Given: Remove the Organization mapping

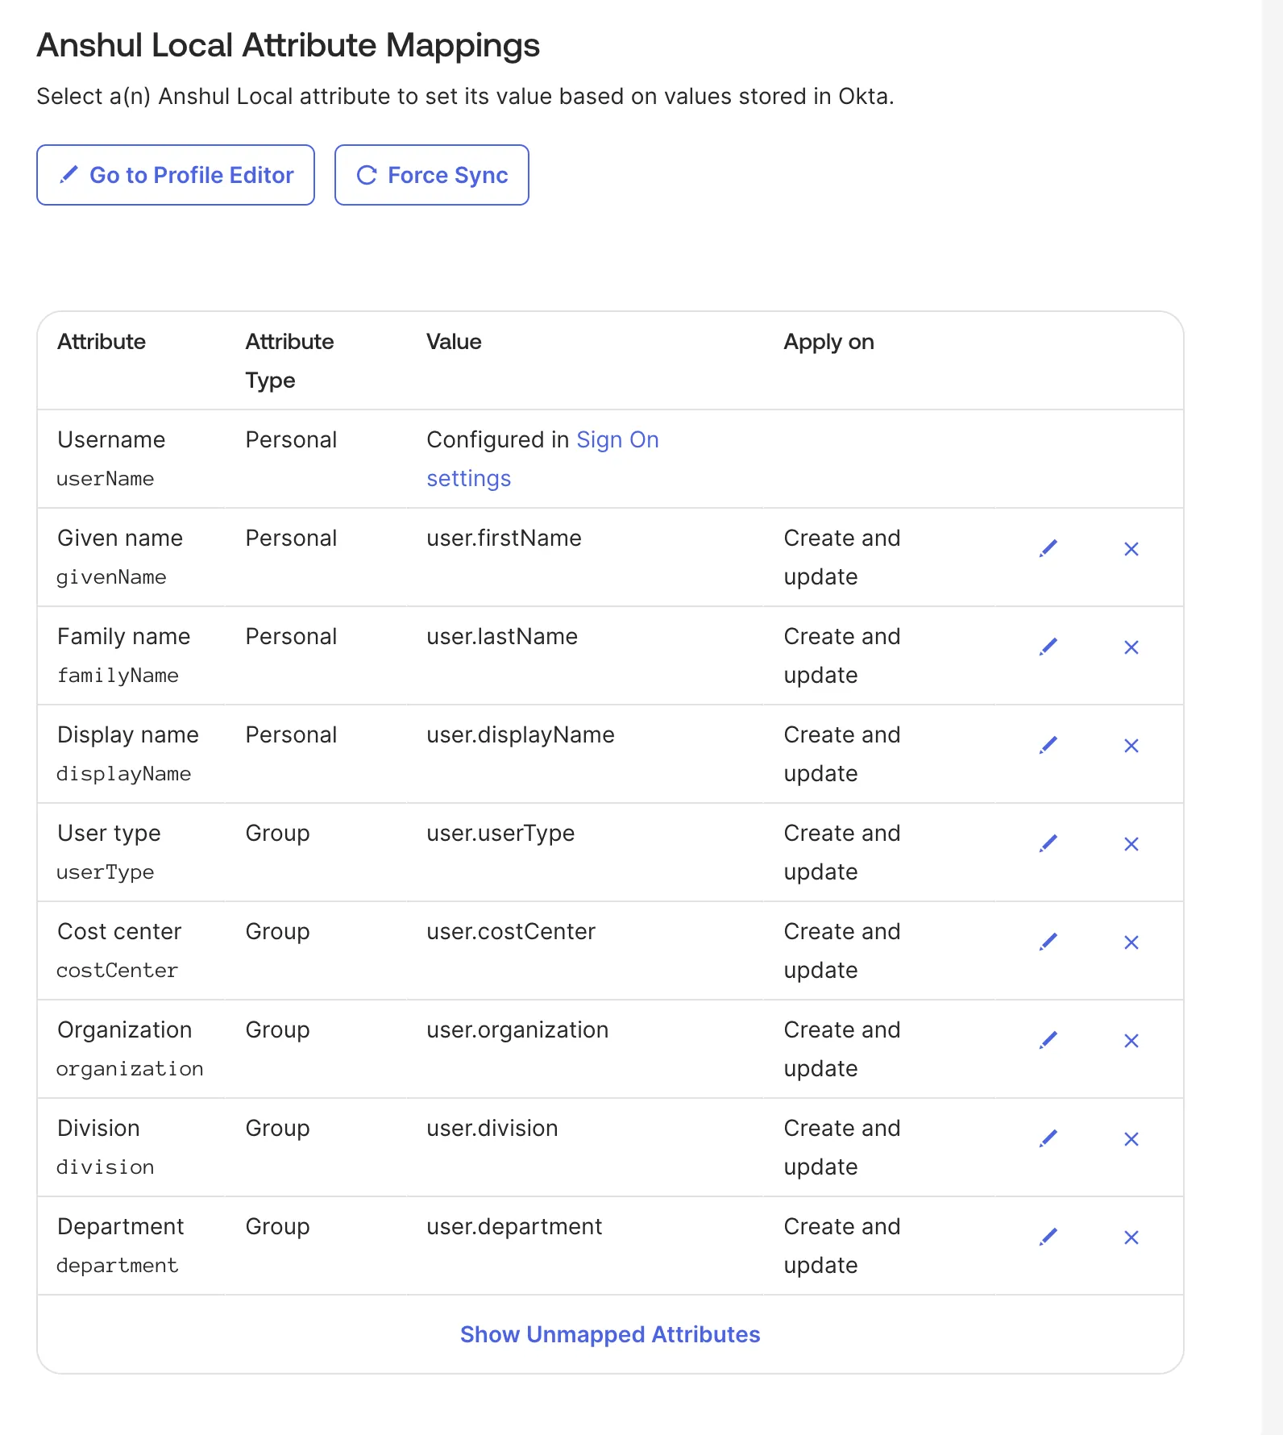Looking at the screenshot, I should [x=1131, y=1041].
